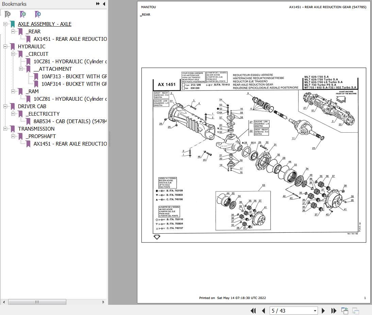Go to the first page
The width and height of the screenshot is (372, 315).
click(253, 311)
